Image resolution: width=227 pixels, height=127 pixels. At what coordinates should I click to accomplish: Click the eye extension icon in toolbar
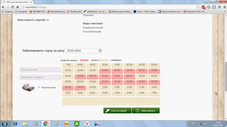coord(209,7)
